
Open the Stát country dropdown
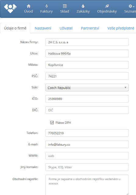tap(87, 88)
